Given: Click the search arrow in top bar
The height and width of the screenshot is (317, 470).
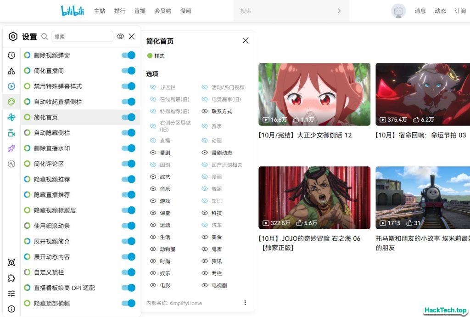Looking at the screenshot, I should pos(339,11).
